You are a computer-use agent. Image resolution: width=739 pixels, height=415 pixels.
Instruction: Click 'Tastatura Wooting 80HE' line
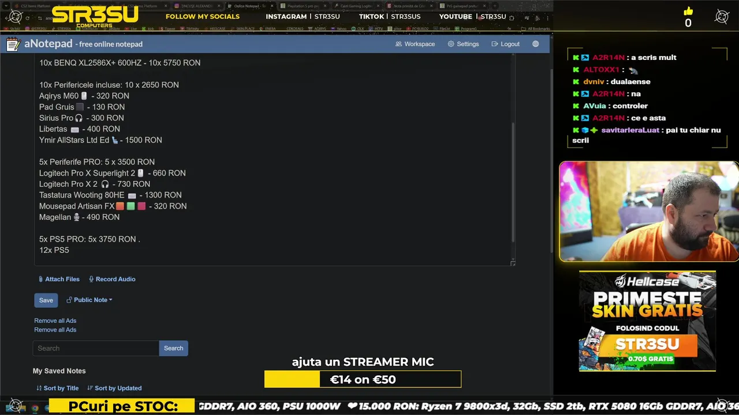point(110,195)
